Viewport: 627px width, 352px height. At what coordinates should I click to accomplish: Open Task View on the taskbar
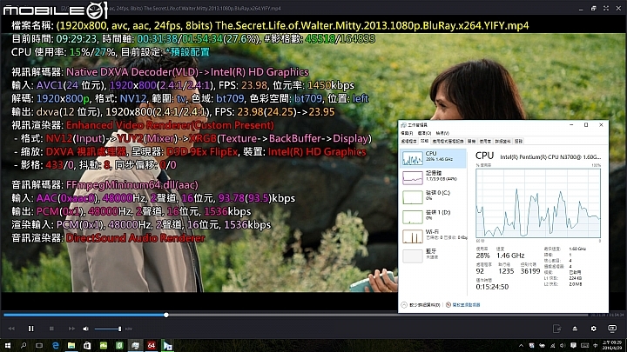39,345
